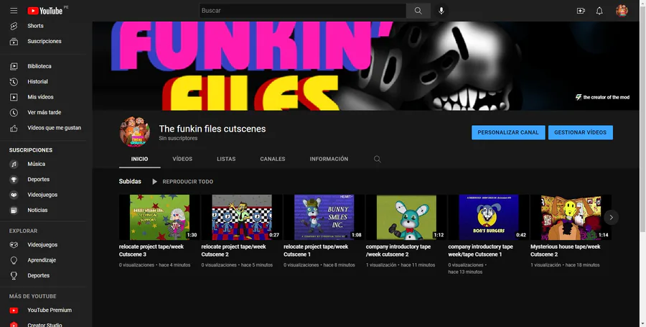
Task: Open Videojuegos under Explorar
Action: [x=43, y=244]
